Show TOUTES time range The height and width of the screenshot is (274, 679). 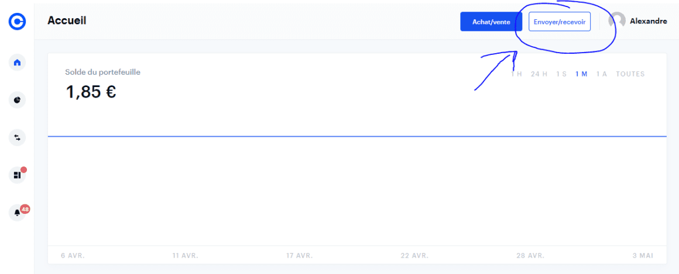(x=630, y=74)
